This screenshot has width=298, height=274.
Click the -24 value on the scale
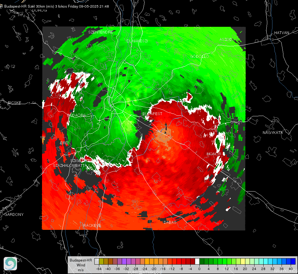point(145,269)
